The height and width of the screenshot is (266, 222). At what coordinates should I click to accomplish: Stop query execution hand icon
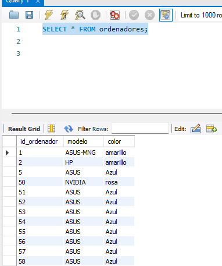95,15
